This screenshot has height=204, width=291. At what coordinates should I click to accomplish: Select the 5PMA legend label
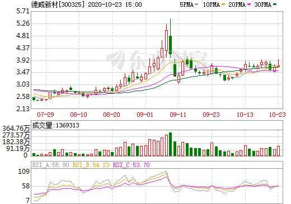[x=186, y=4]
